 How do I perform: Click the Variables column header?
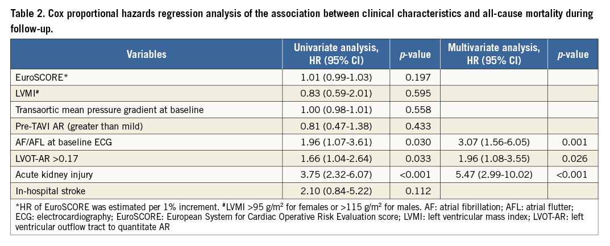click(x=146, y=55)
